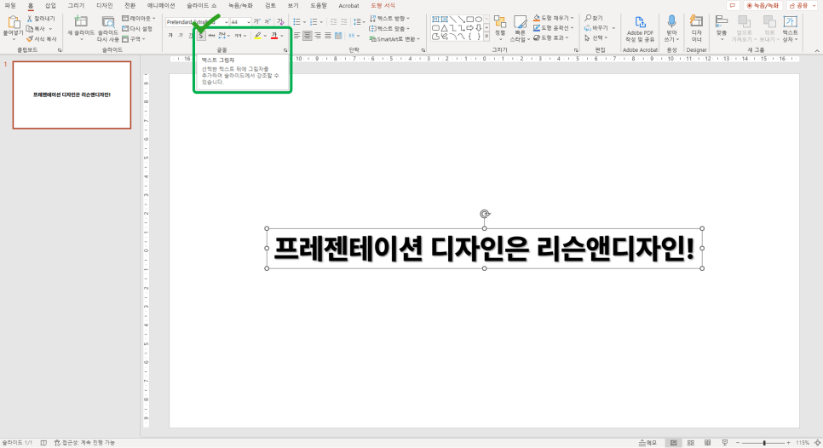Open Shape Outline (도형 윤곽선) menu
823x448 pixels.
pos(553,28)
